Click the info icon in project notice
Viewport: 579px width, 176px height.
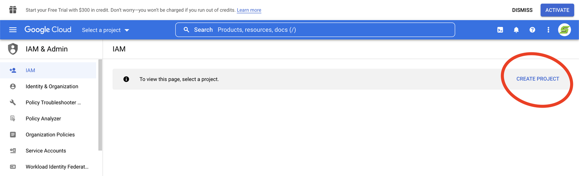coord(126,79)
